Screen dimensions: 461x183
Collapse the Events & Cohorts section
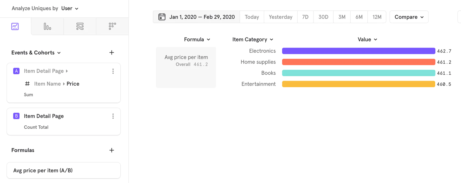(x=59, y=53)
